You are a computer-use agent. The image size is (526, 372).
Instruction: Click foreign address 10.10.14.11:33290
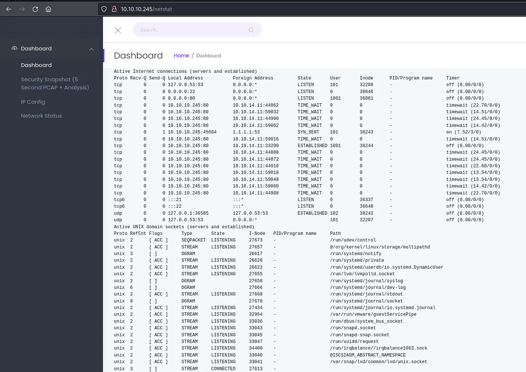pyautogui.click(x=256, y=145)
